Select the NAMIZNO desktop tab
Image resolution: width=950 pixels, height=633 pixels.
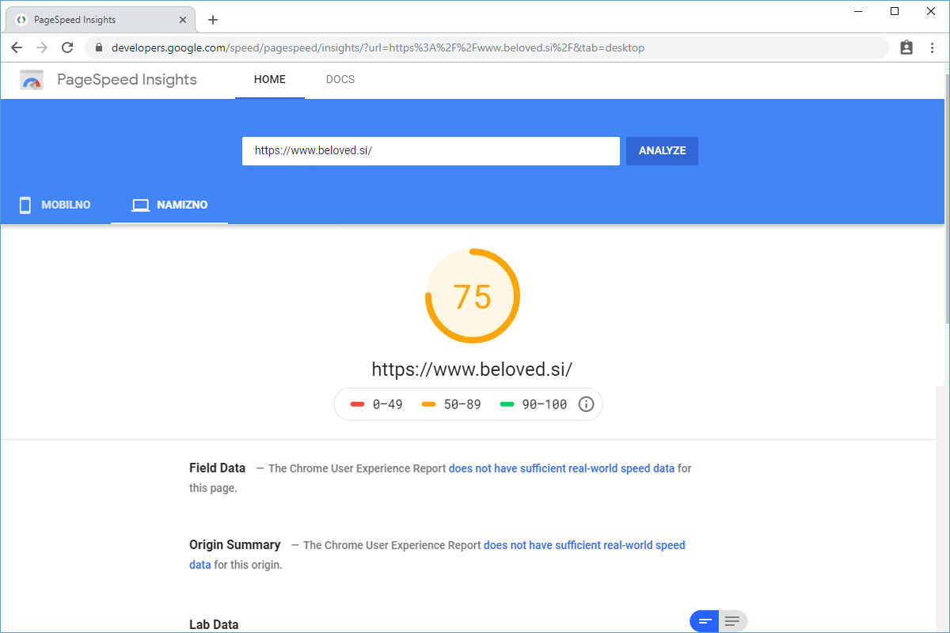point(169,205)
